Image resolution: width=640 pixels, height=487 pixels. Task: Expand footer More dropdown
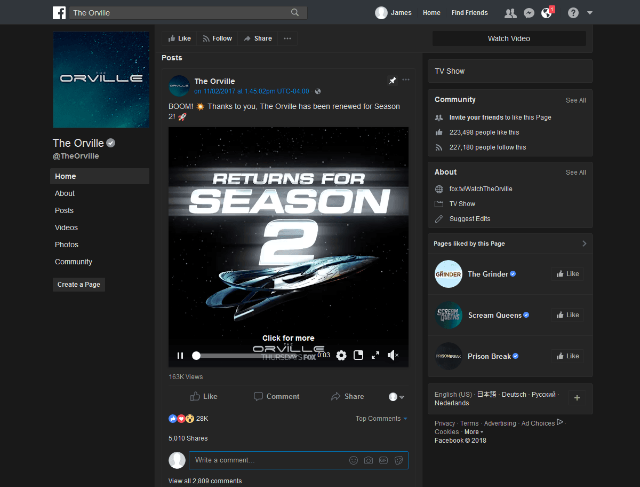474,432
